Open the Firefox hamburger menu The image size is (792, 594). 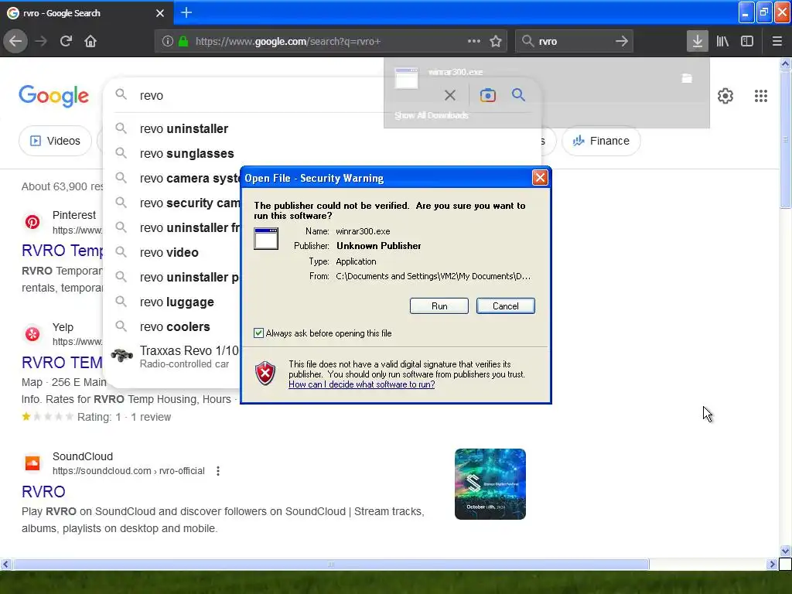pos(777,41)
